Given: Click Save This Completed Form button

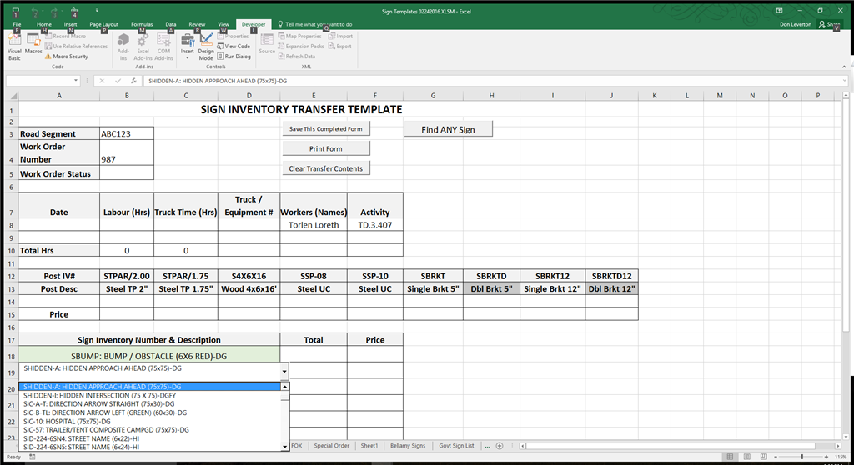Looking at the screenshot, I should pos(326,129).
